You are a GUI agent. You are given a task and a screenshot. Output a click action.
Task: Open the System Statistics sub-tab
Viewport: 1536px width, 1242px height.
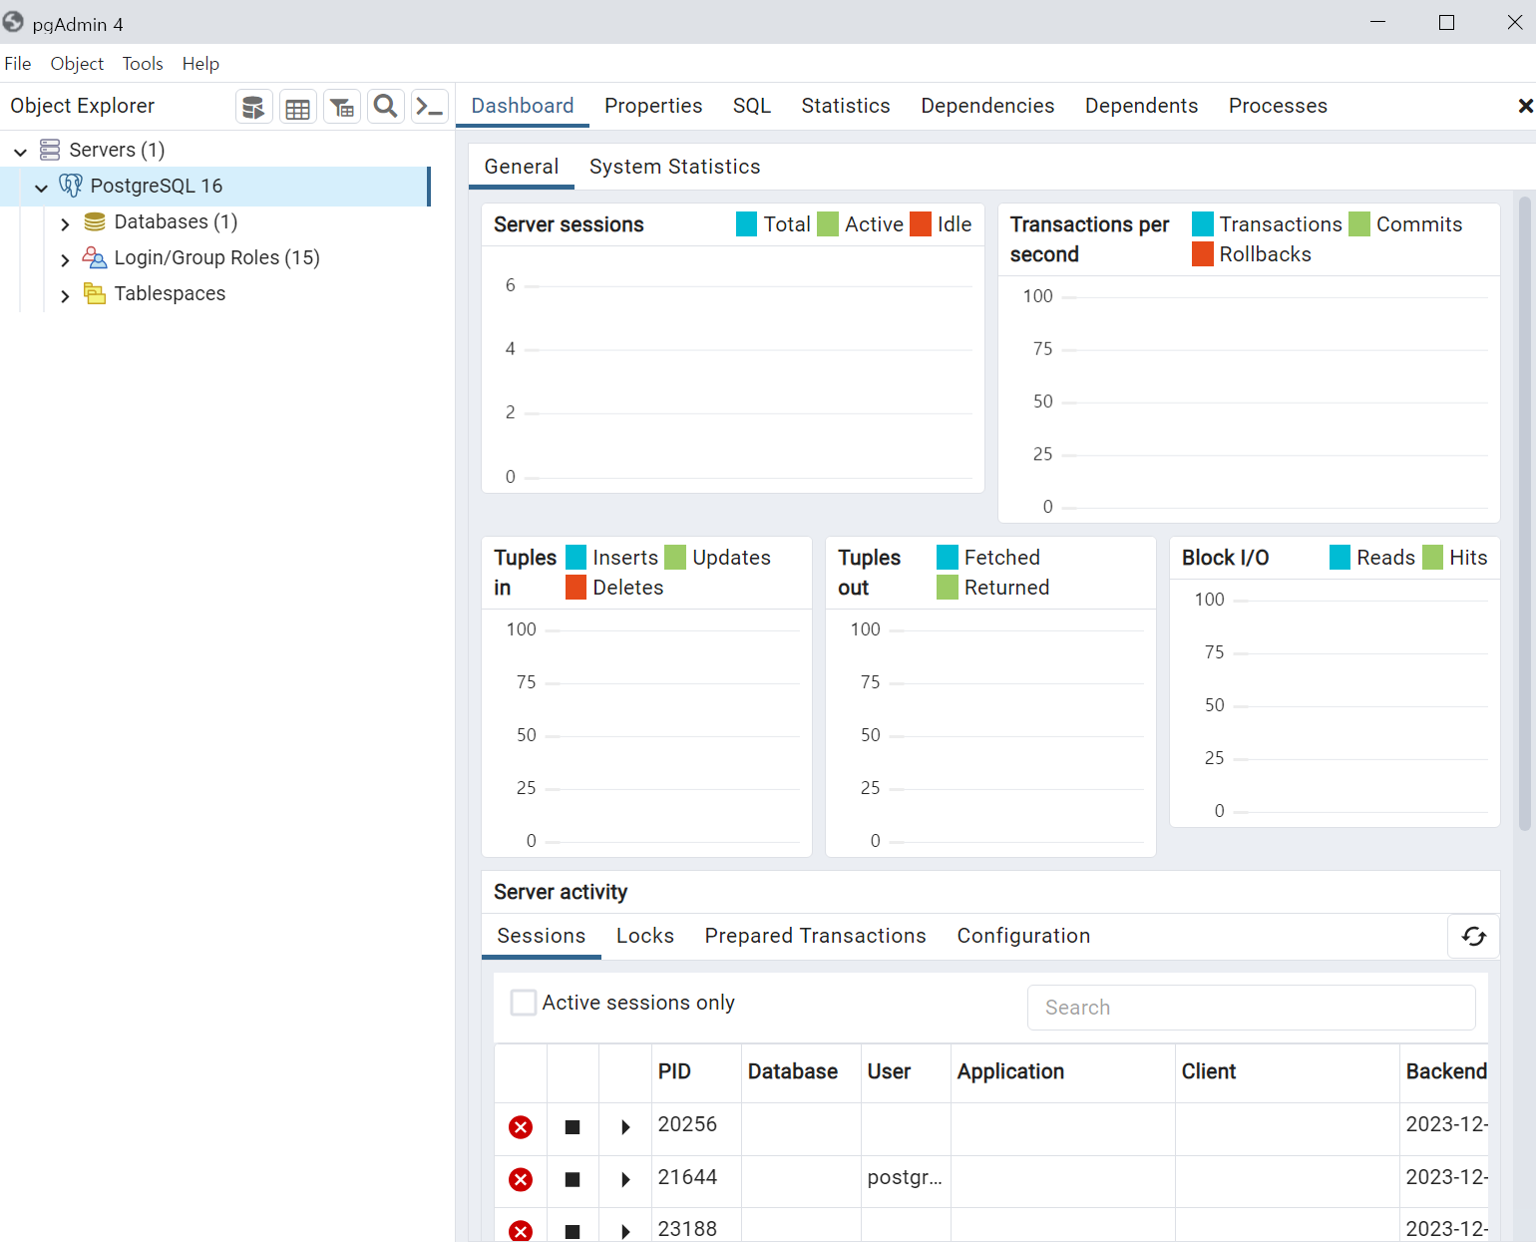tap(675, 167)
